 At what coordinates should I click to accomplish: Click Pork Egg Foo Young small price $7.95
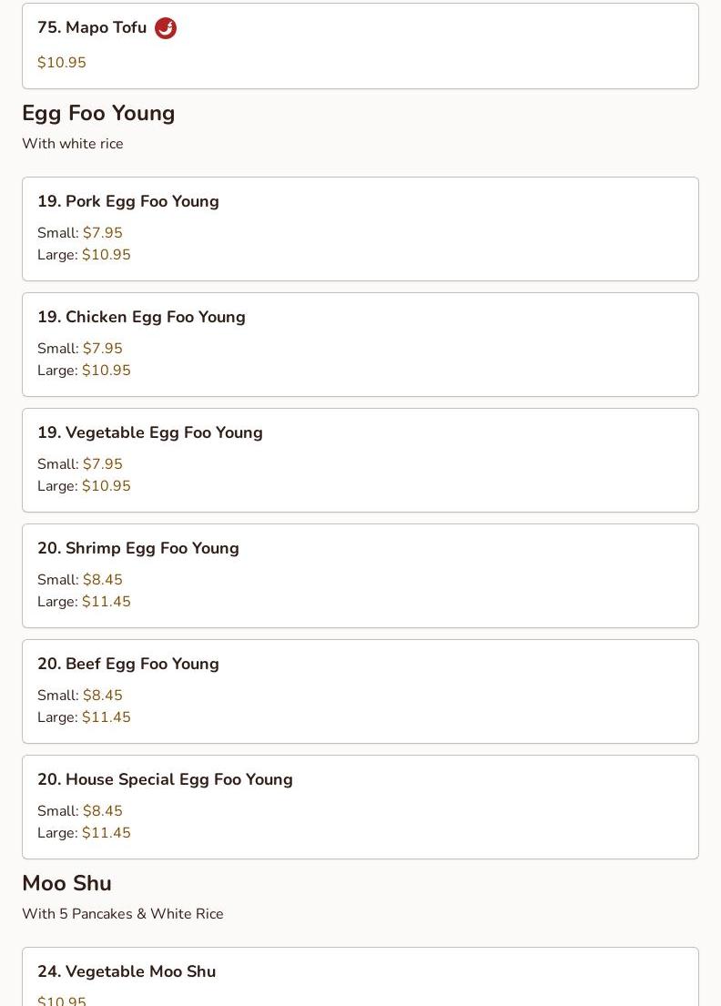coord(103,233)
